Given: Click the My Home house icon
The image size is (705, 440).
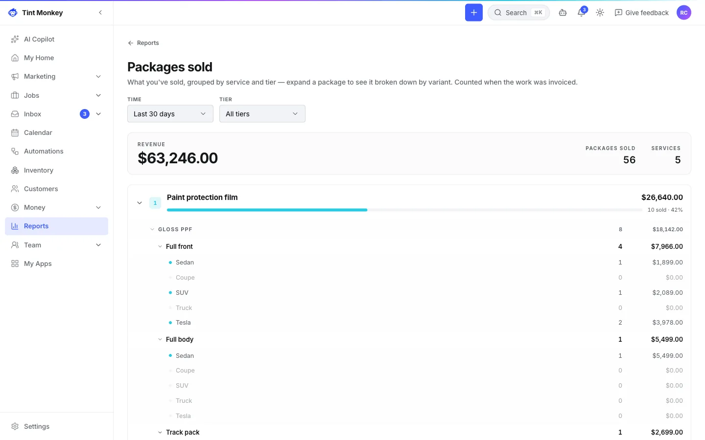Looking at the screenshot, I should (15, 58).
